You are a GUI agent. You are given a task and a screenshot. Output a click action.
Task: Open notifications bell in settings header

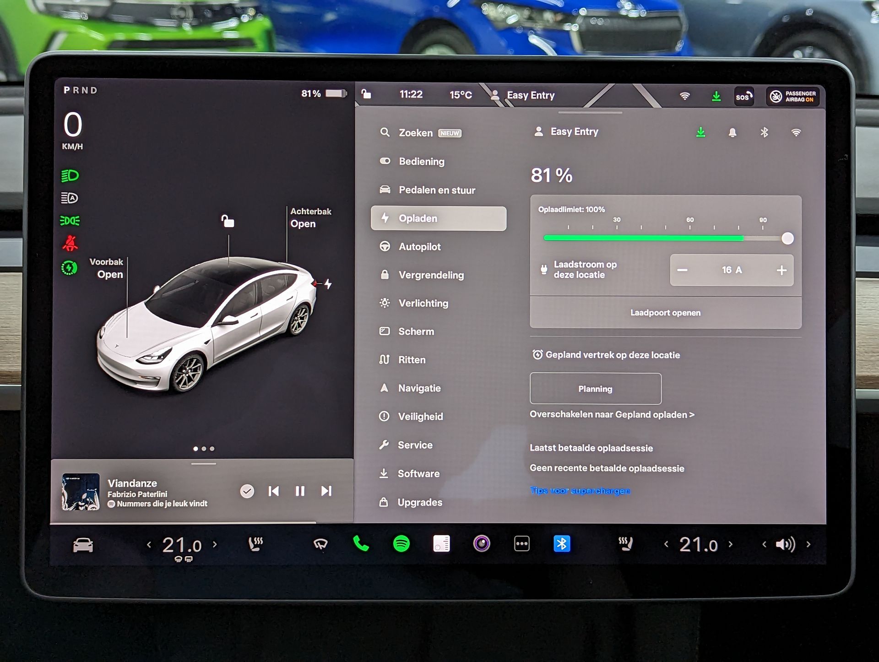[x=732, y=132]
